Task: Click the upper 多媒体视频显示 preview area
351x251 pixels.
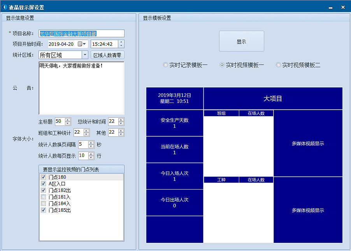Action: [x=308, y=143]
